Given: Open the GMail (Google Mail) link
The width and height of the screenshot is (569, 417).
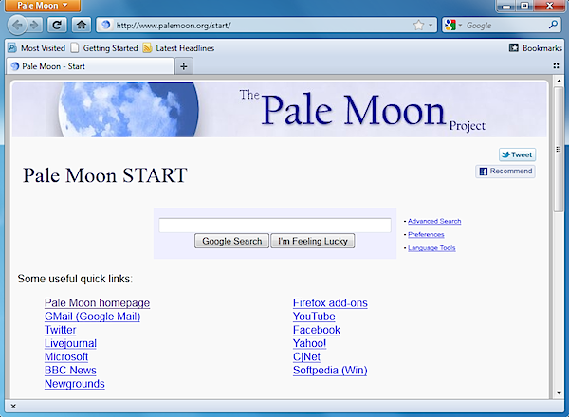Looking at the screenshot, I should (92, 317).
